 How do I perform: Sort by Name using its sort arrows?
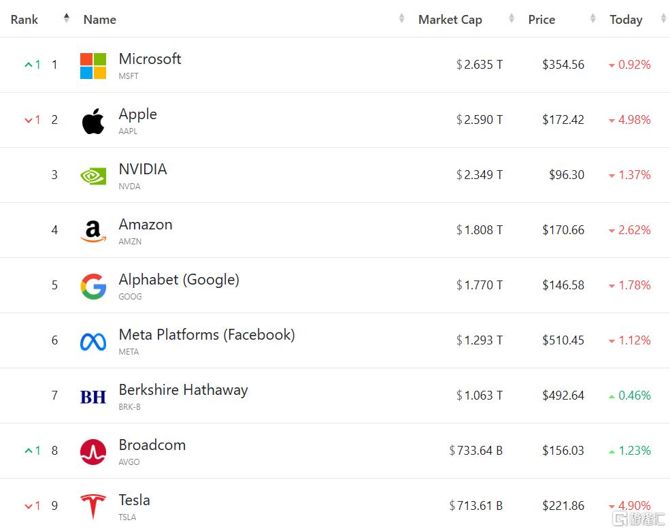click(x=401, y=18)
